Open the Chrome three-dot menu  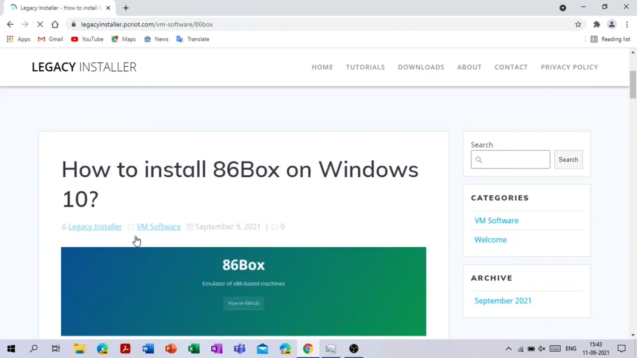pyautogui.click(x=627, y=24)
